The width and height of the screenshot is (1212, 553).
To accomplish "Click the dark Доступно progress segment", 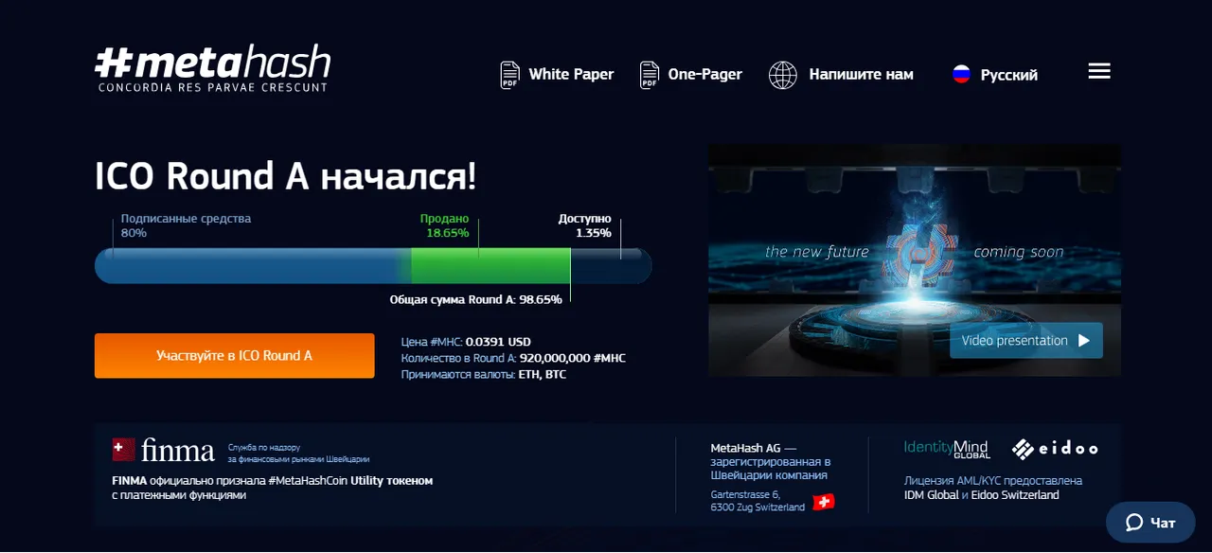I will [x=611, y=266].
